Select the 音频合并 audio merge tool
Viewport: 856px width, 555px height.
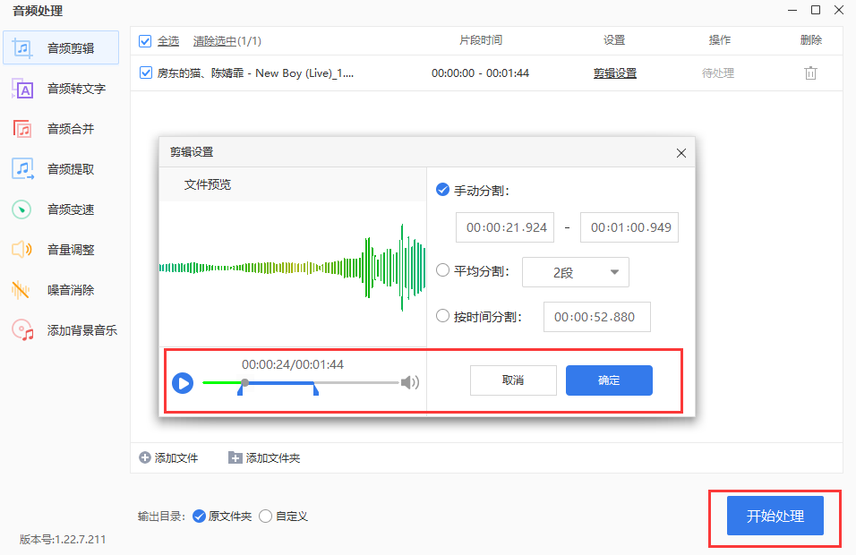(62, 128)
